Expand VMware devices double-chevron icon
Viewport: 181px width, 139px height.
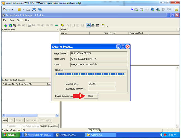(132, 9)
